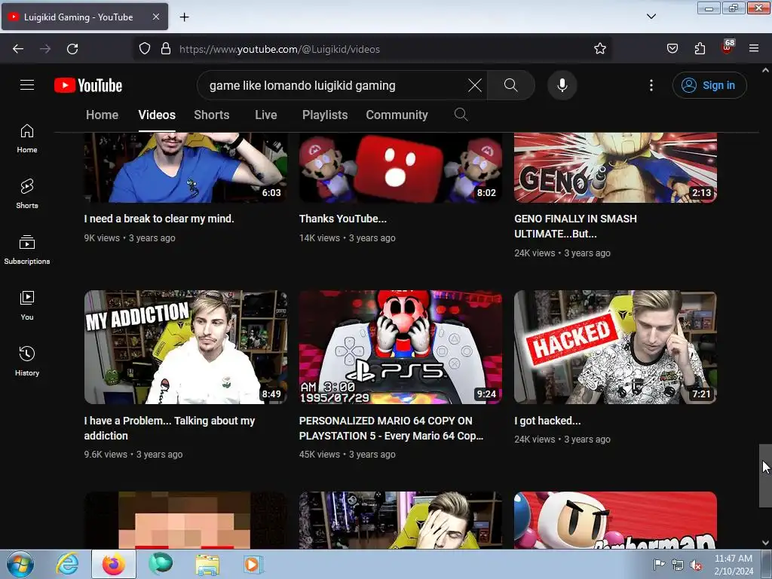Open the File Explorer folder taskbar icon
772x579 pixels.
207,564
